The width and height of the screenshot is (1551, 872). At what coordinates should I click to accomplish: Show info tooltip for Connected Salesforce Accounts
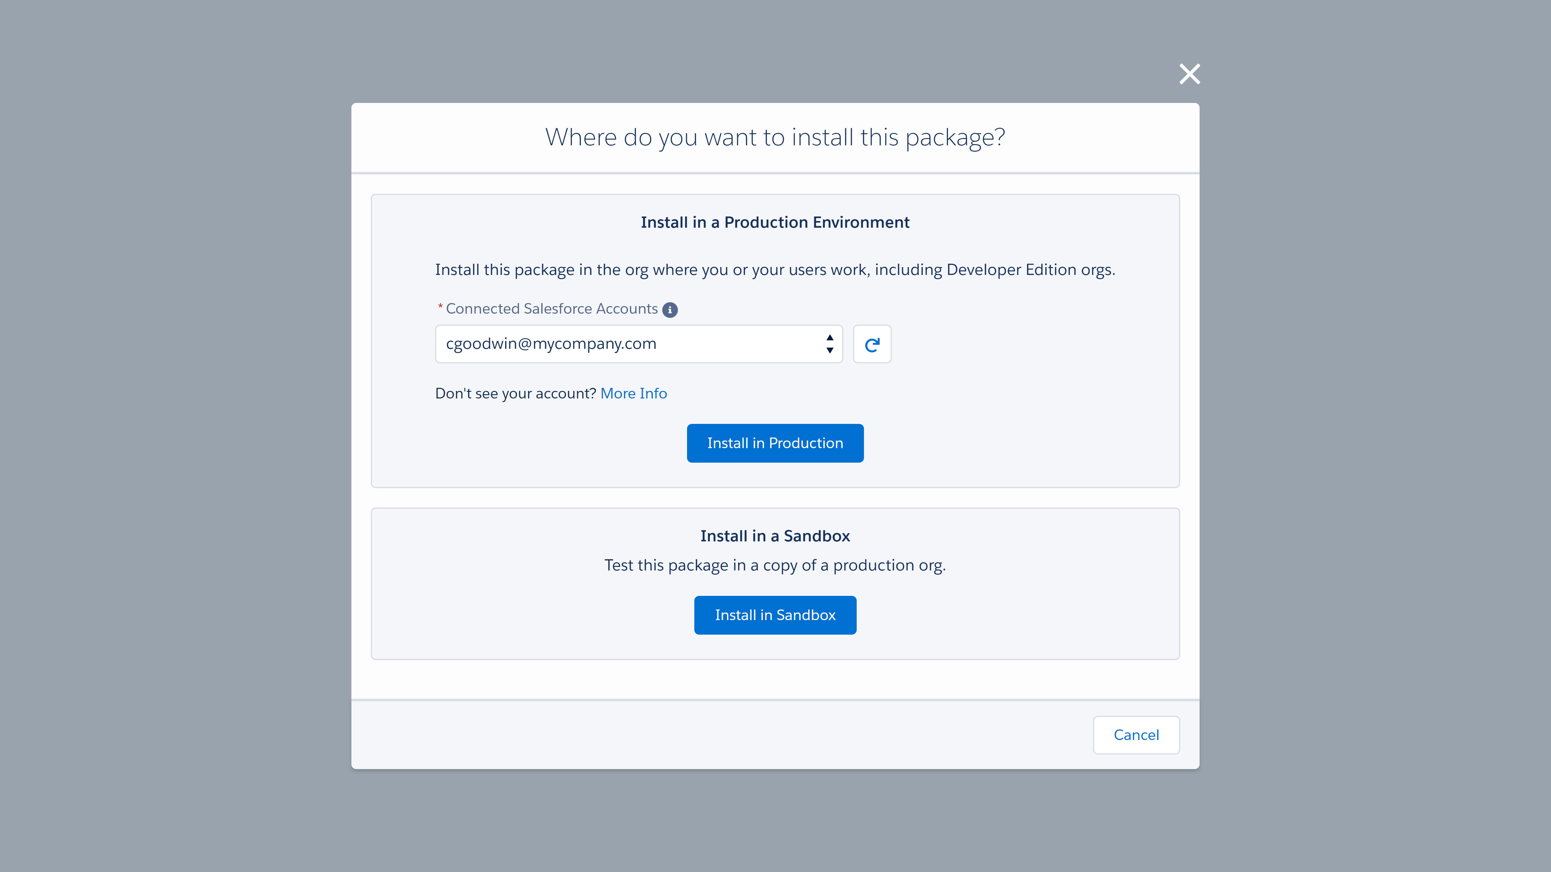click(669, 309)
